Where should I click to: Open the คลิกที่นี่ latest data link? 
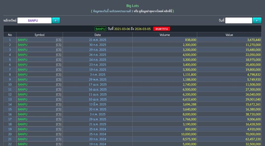click(x=166, y=11)
